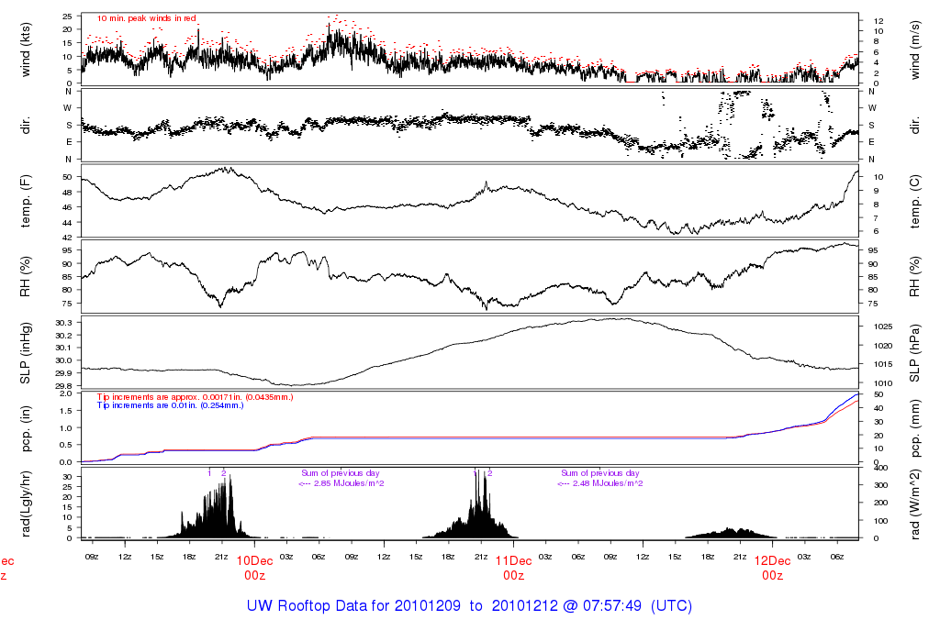
Task: Click the left 'RH (%)' axis label
Action: pyautogui.click(x=25, y=277)
